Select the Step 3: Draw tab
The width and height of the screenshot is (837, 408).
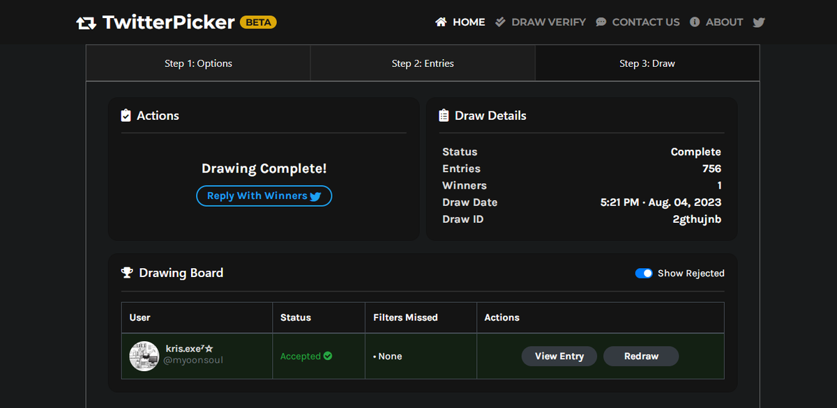coord(647,63)
